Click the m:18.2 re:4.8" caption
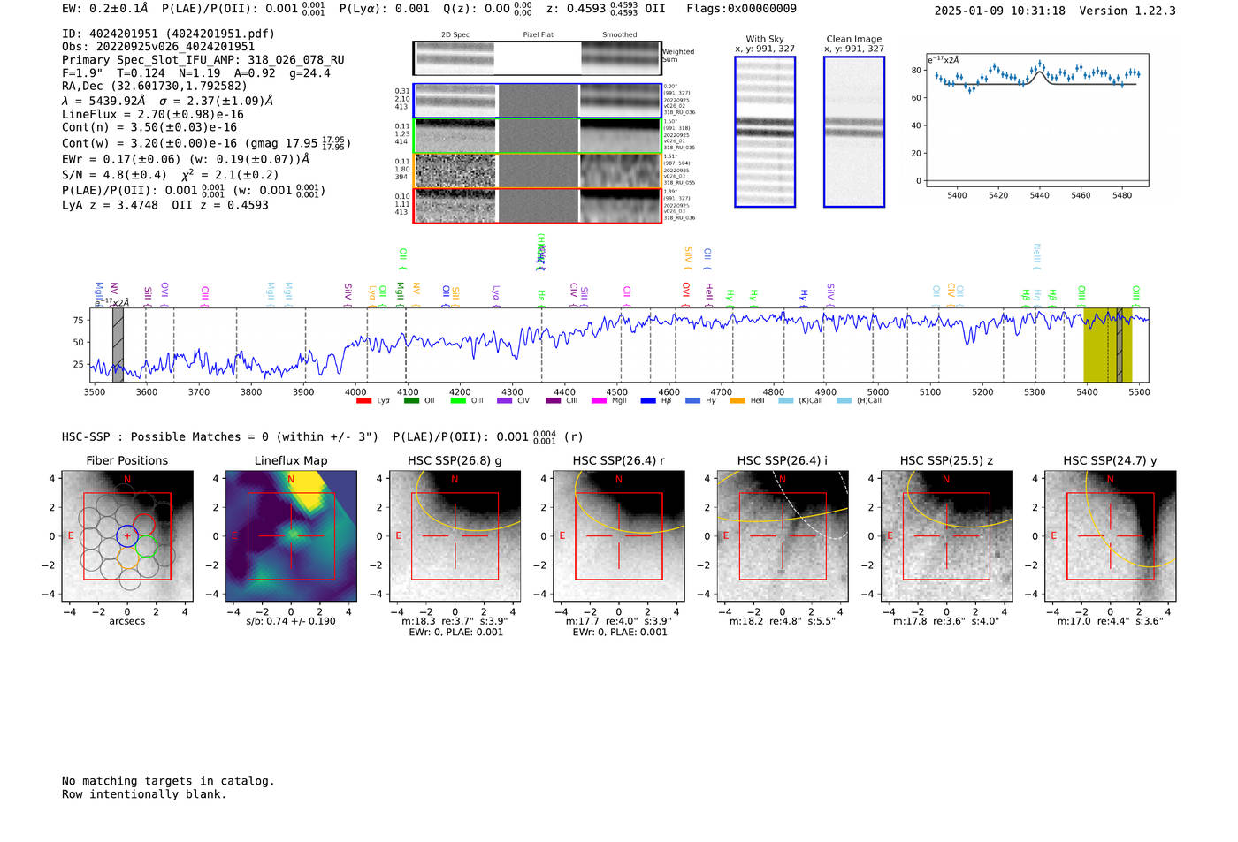Image resolution: width=1238 pixels, height=842 pixels. tap(783, 621)
